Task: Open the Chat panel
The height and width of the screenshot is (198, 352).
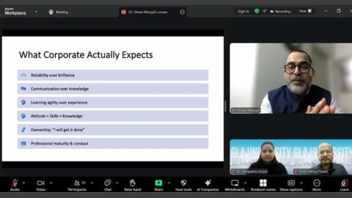Action: (108, 183)
